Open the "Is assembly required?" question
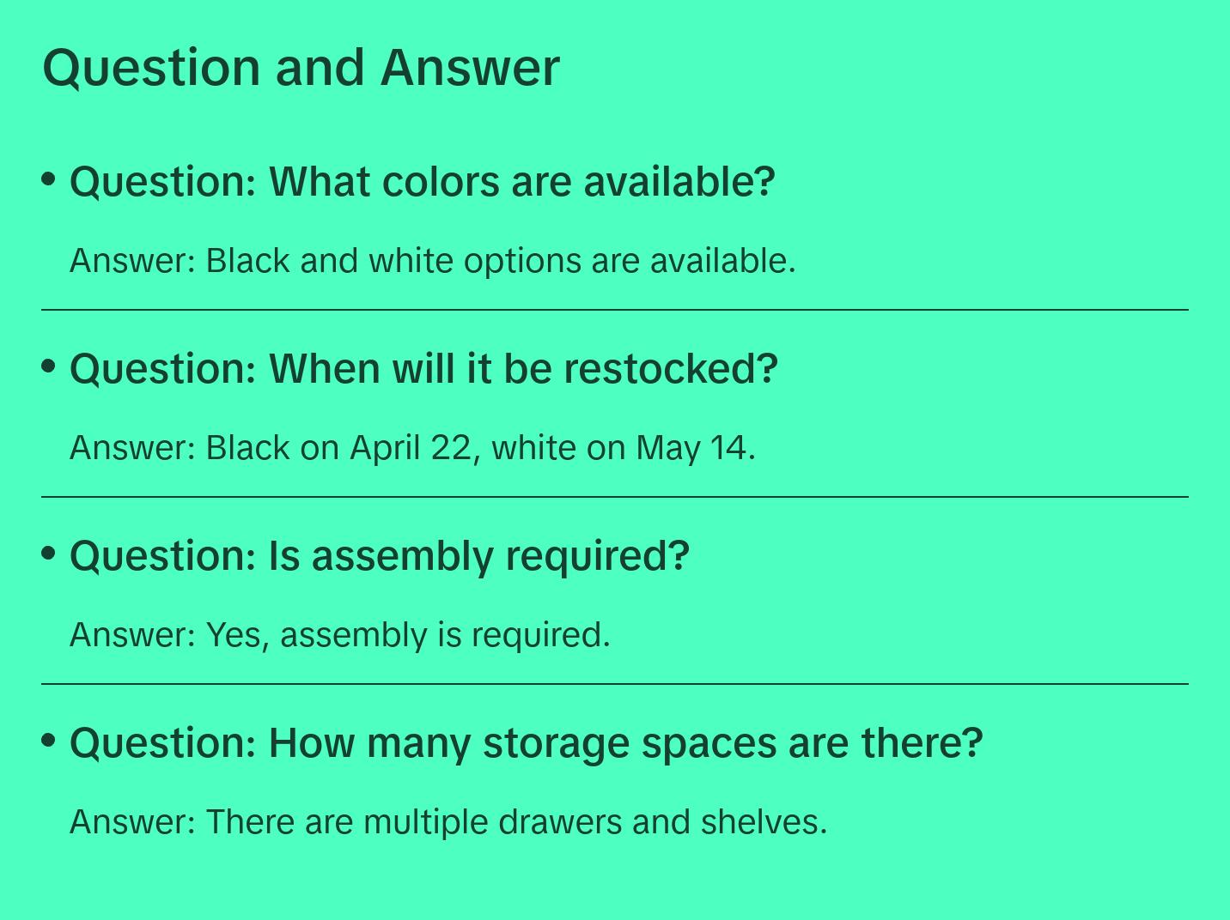Viewport: 1230px width, 920px height. pyautogui.click(x=379, y=556)
